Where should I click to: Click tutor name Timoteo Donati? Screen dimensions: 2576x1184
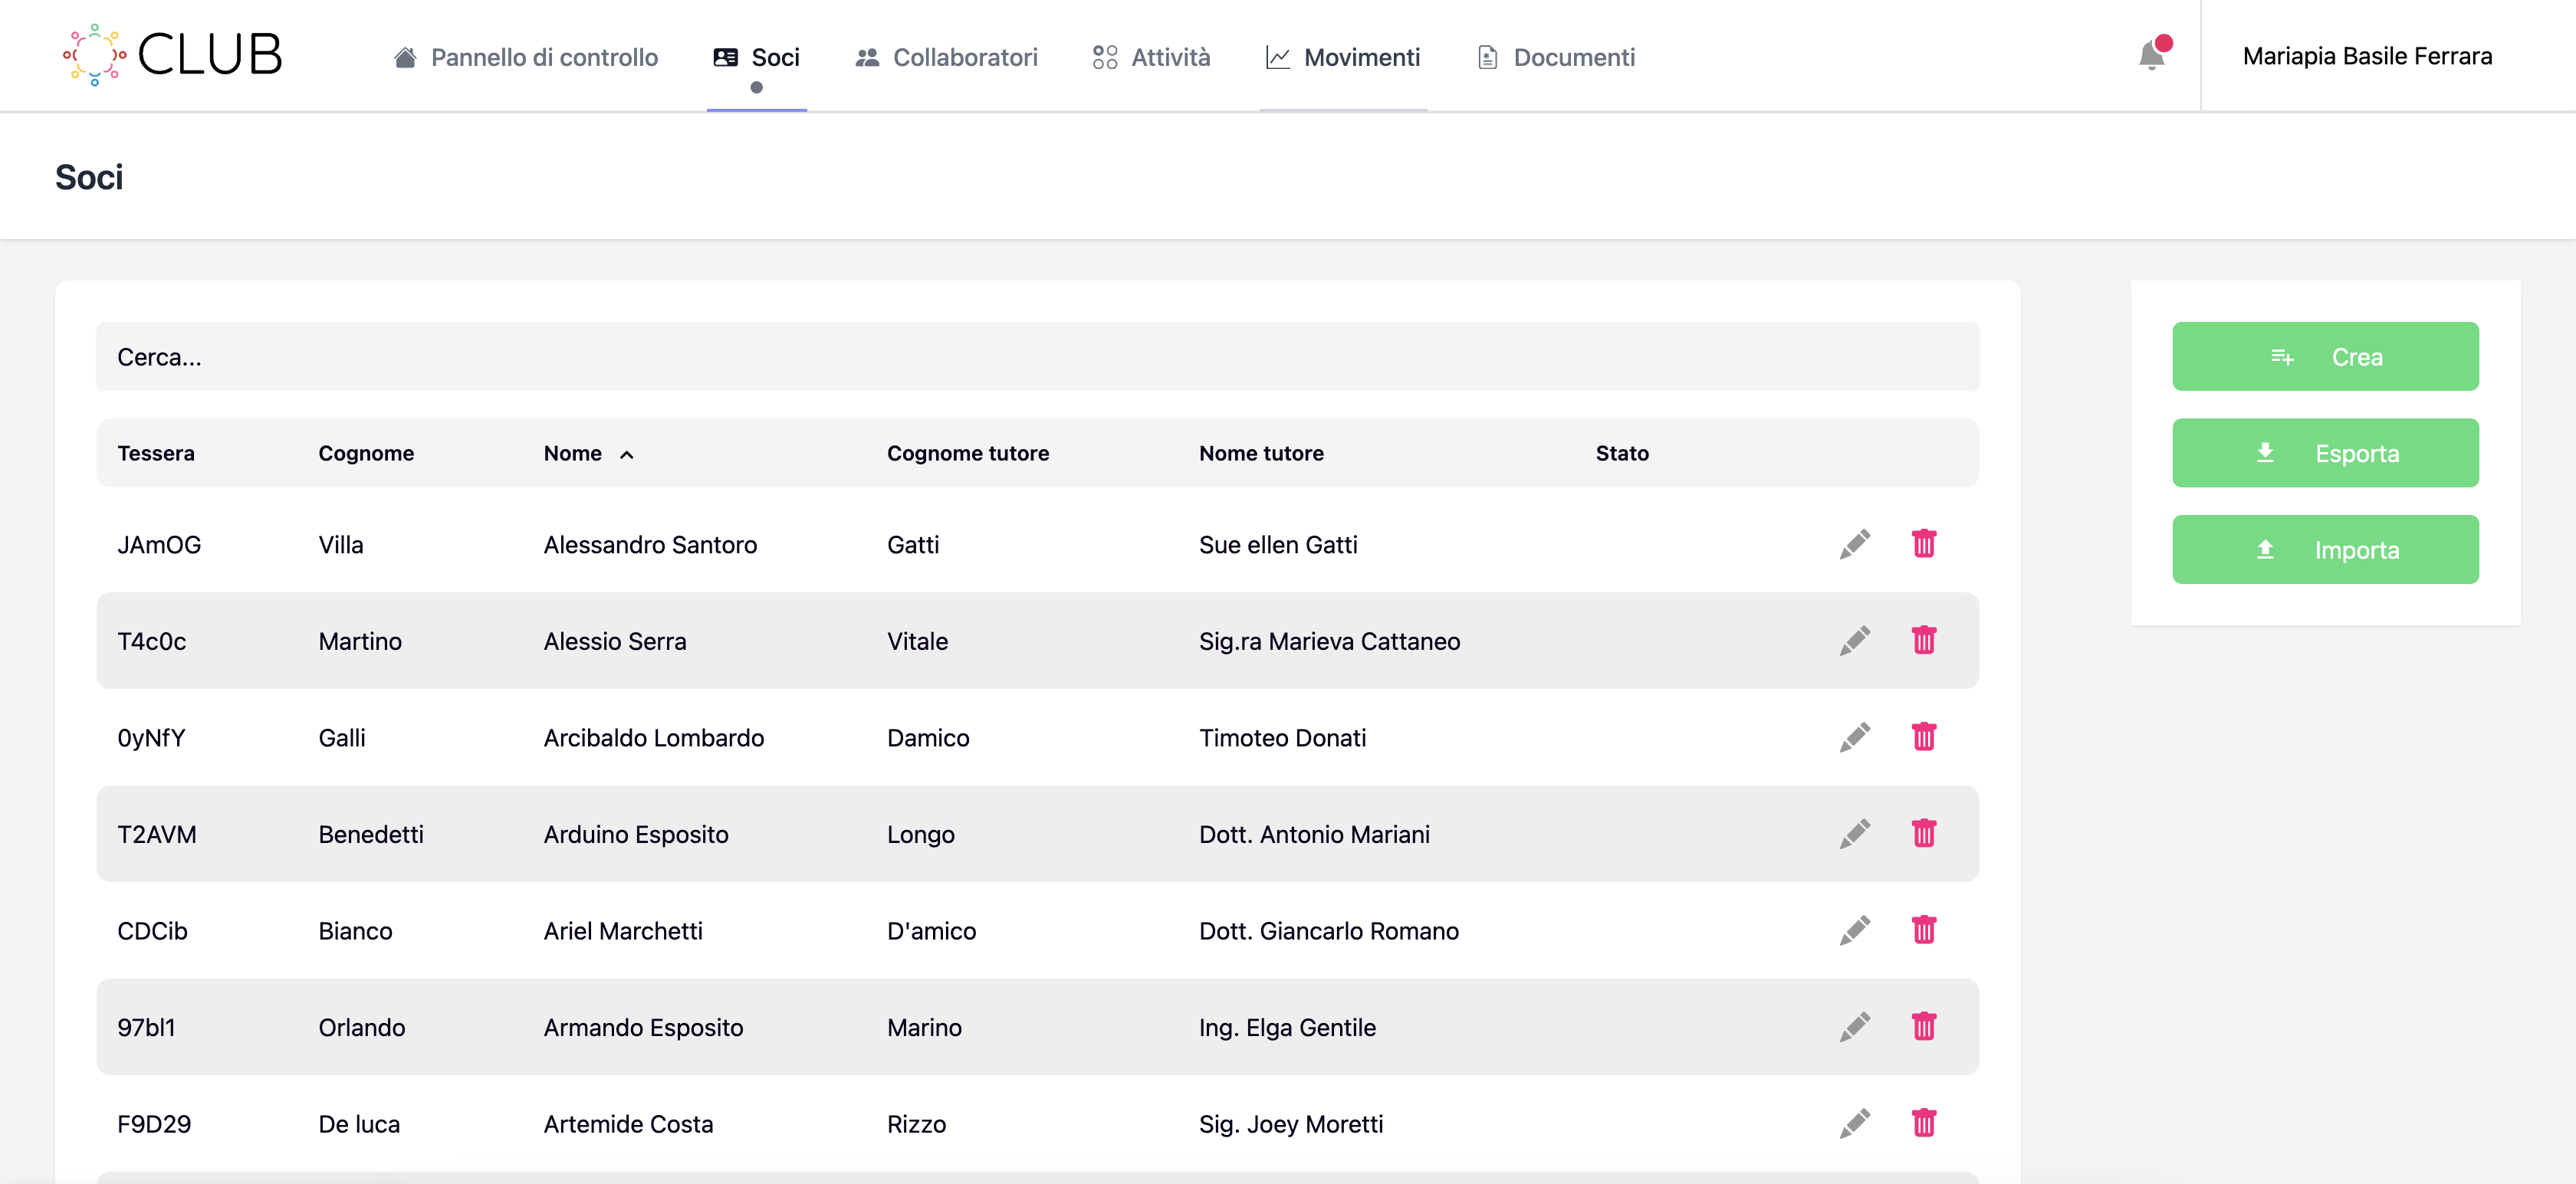1282,737
